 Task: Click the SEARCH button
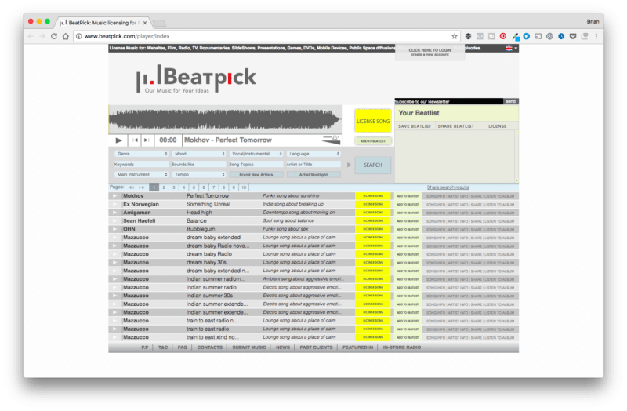click(373, 165)
